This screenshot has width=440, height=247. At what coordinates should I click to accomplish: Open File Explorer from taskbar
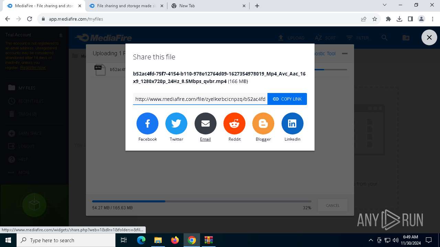[x=158, y=240]
